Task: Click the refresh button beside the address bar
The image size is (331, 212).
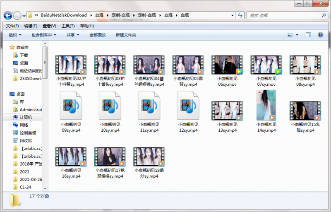Action: pos(240,15)
